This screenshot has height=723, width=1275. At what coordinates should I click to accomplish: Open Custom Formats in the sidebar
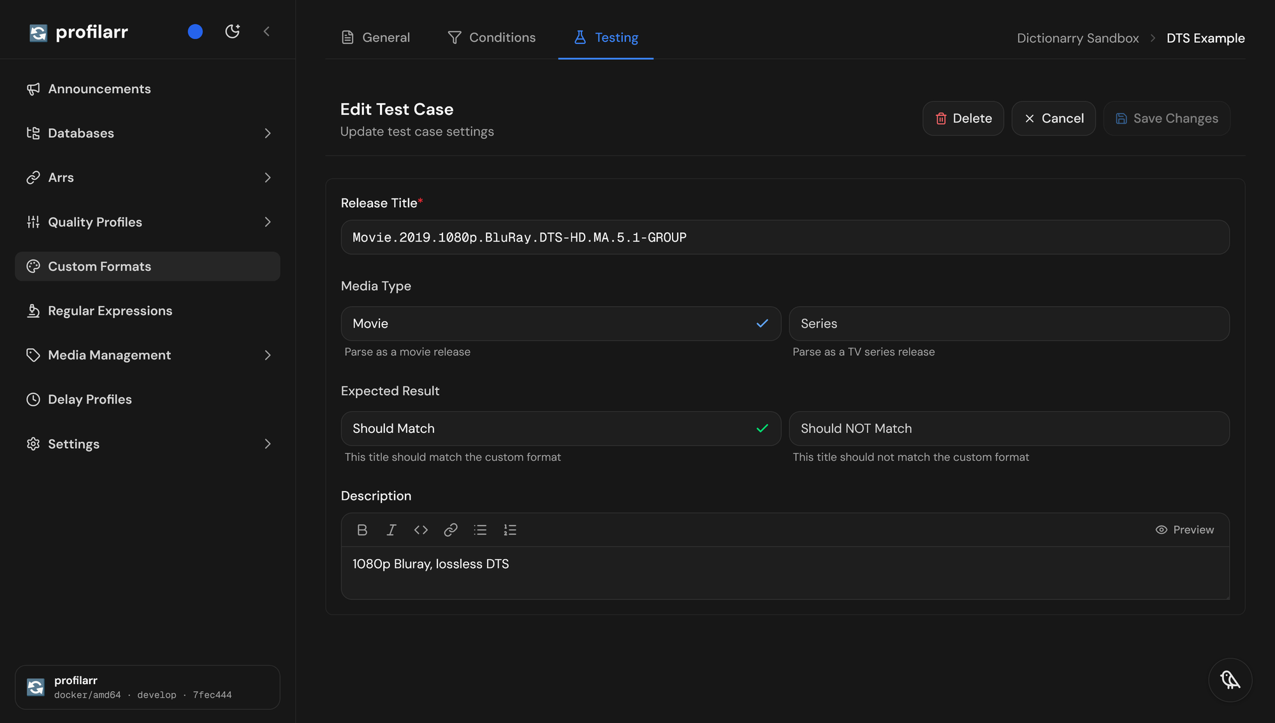(147, 267)
